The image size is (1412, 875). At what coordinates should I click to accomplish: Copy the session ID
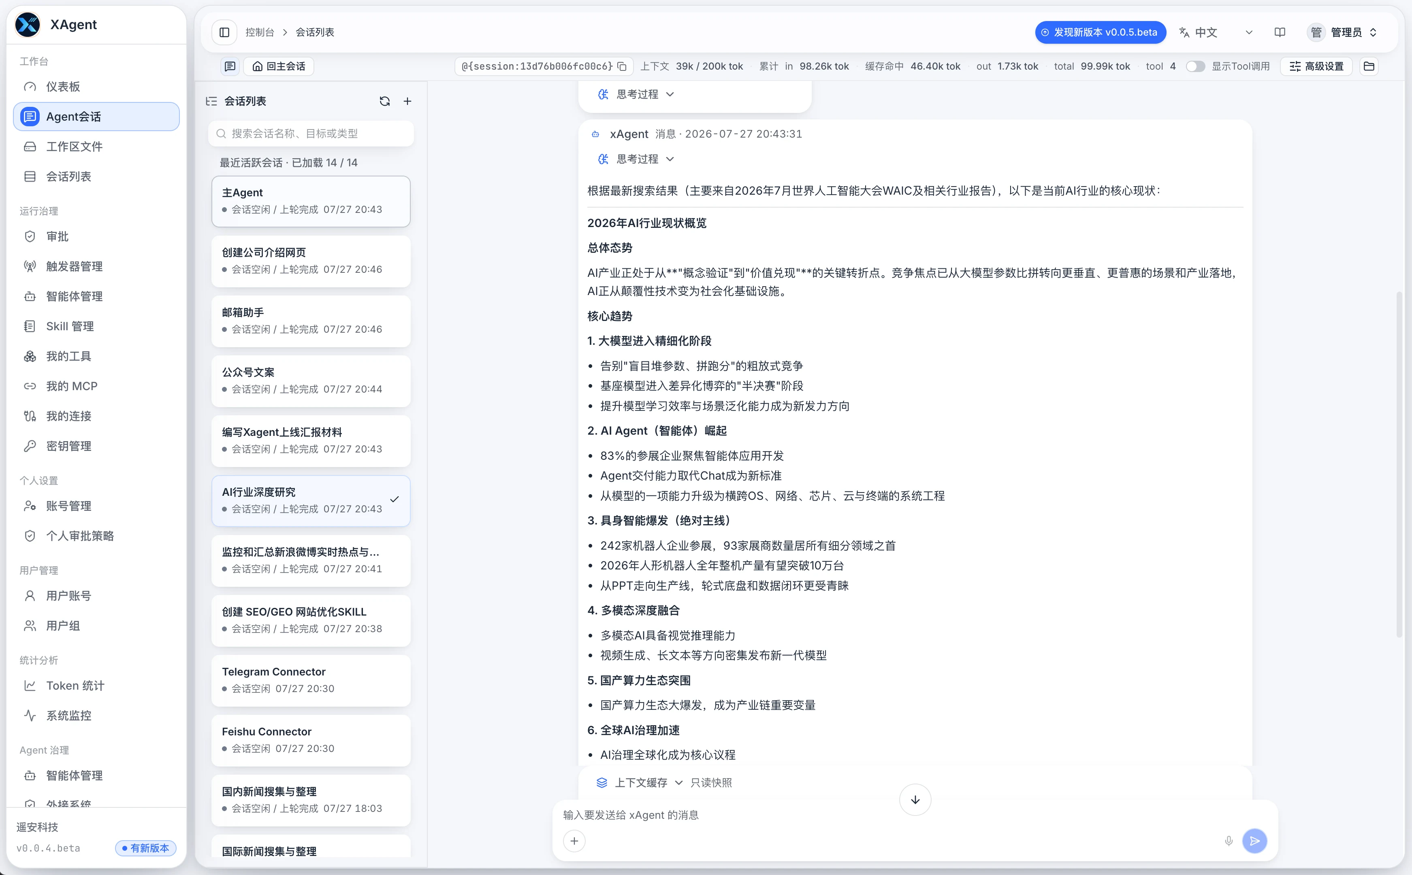click(622, 66)
